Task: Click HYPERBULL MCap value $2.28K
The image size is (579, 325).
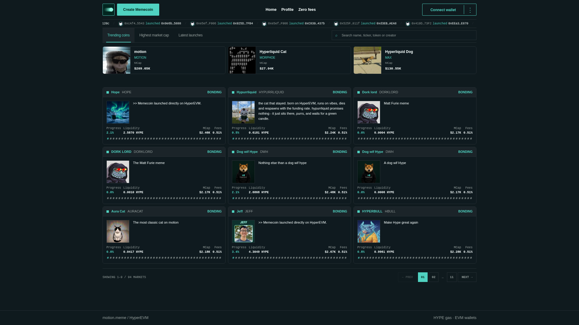Action: [x=456, y=252]
